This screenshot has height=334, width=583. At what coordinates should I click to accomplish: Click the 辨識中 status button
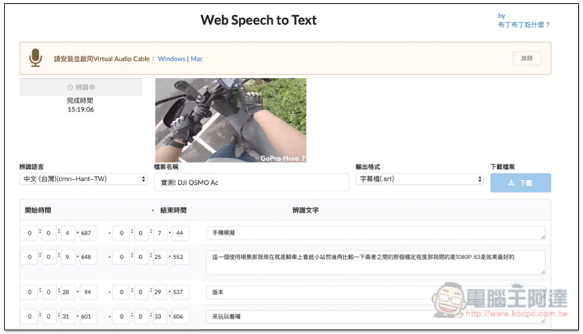[x=81, y=87]
